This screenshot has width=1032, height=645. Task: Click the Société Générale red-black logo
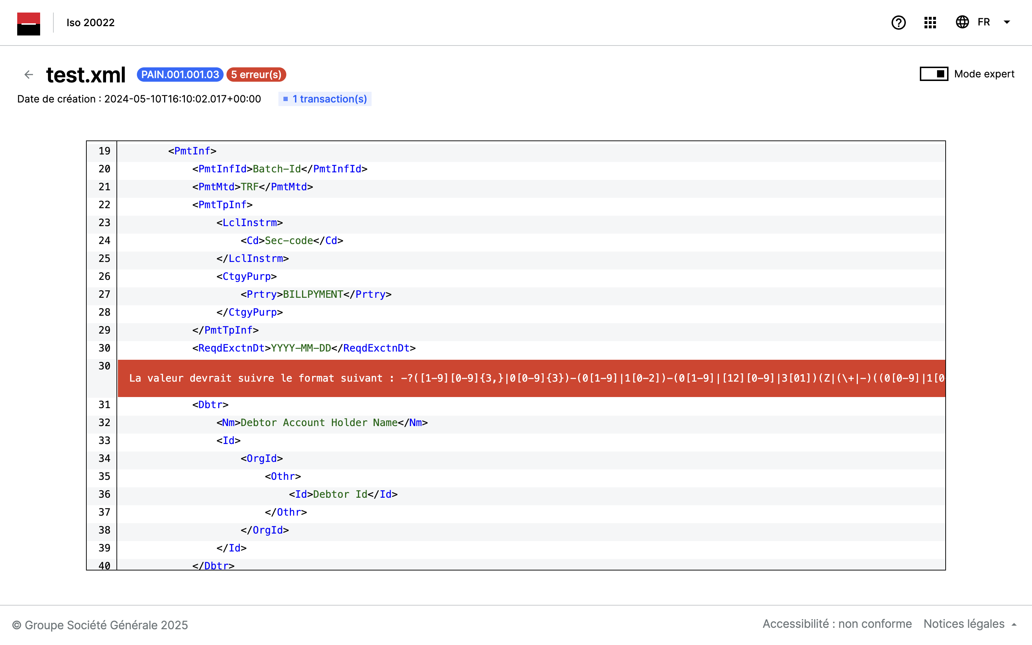pos(29,23)
